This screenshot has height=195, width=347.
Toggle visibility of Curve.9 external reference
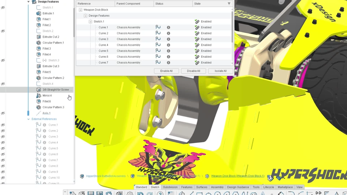(x=3, y=172)
